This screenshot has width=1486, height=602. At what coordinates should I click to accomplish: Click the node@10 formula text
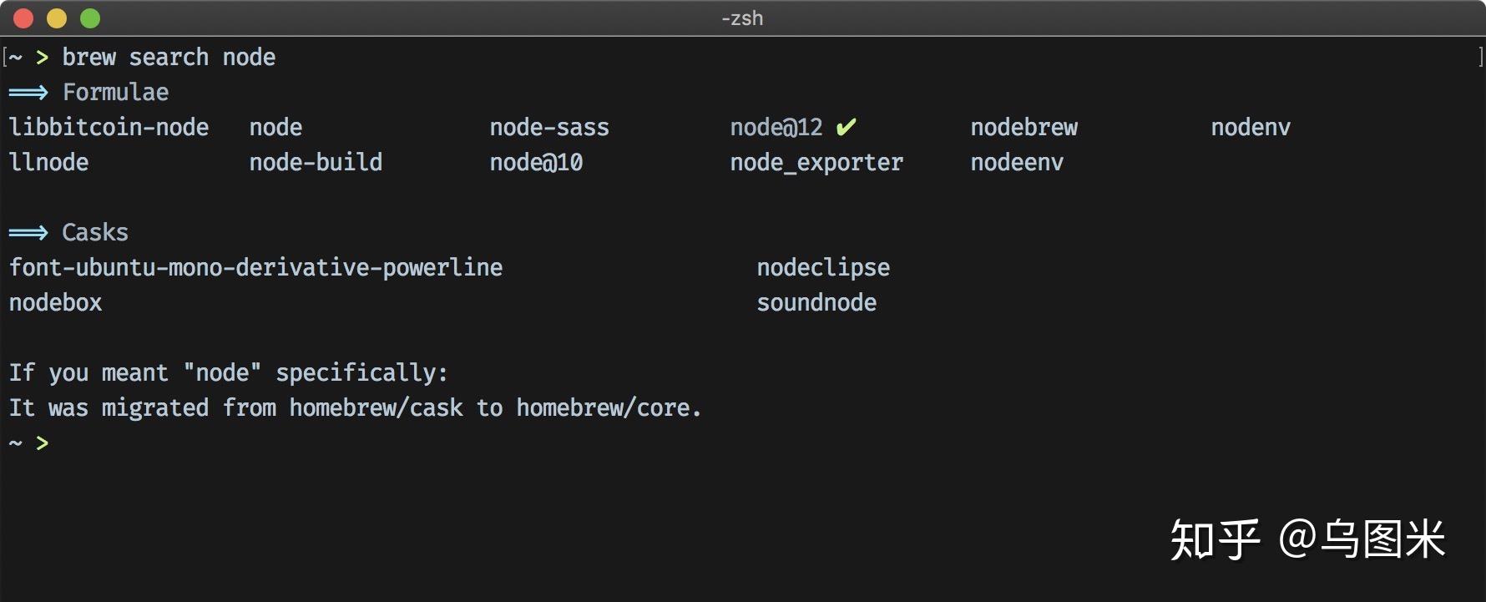pyautogui.click(x=536, y=163)
